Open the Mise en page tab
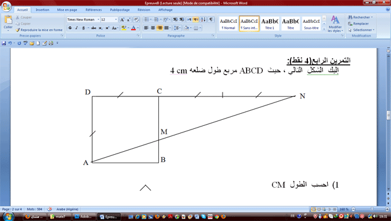 67,10
